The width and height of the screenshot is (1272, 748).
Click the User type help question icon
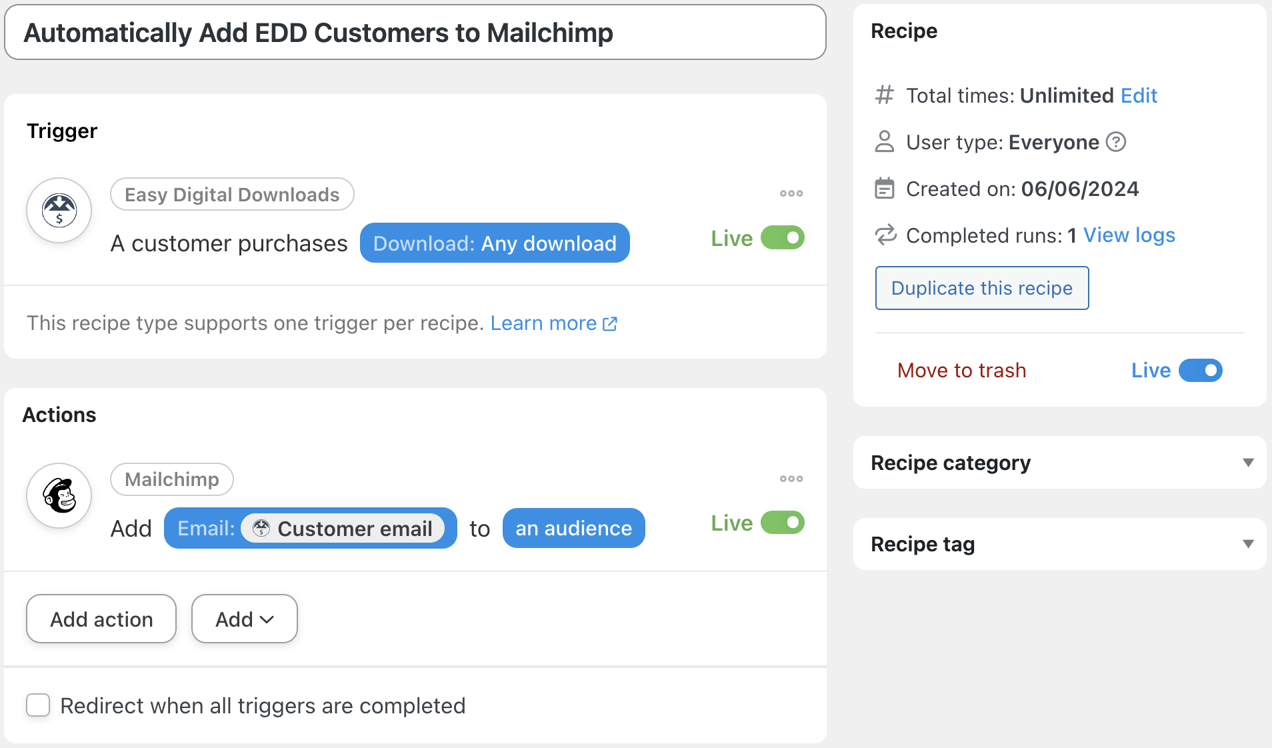1116,142
